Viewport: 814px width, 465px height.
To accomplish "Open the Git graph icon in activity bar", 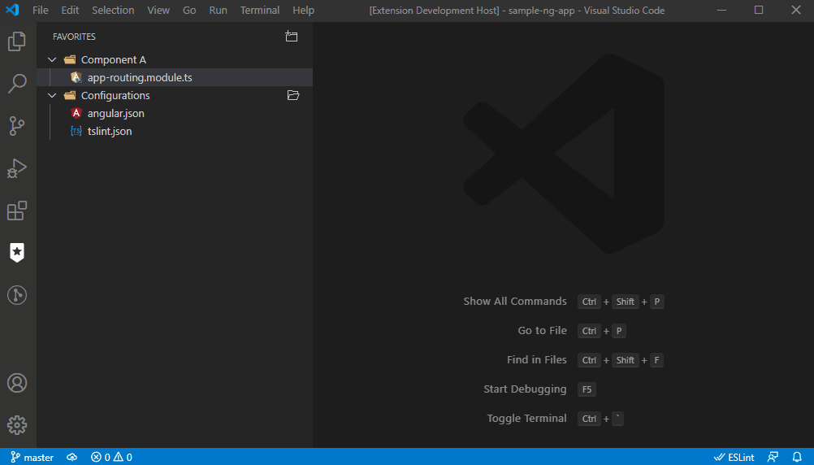I will click(16, 295).
